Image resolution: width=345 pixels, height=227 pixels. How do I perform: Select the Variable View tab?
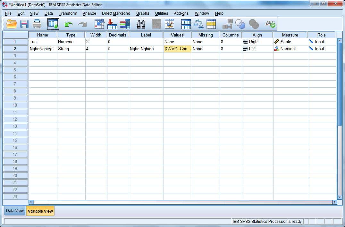pos(40,211)
